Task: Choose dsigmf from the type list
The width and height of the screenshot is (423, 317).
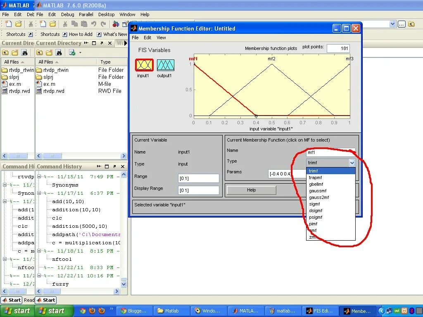Action: click(331, 211)
